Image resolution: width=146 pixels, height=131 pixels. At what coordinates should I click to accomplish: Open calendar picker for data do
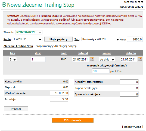coord(140,59)
